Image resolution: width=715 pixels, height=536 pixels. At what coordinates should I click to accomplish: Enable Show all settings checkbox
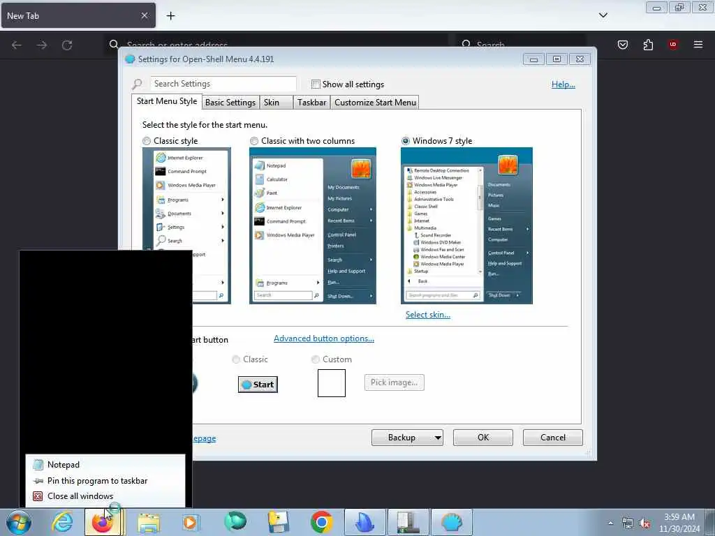(x=316, y=84)
